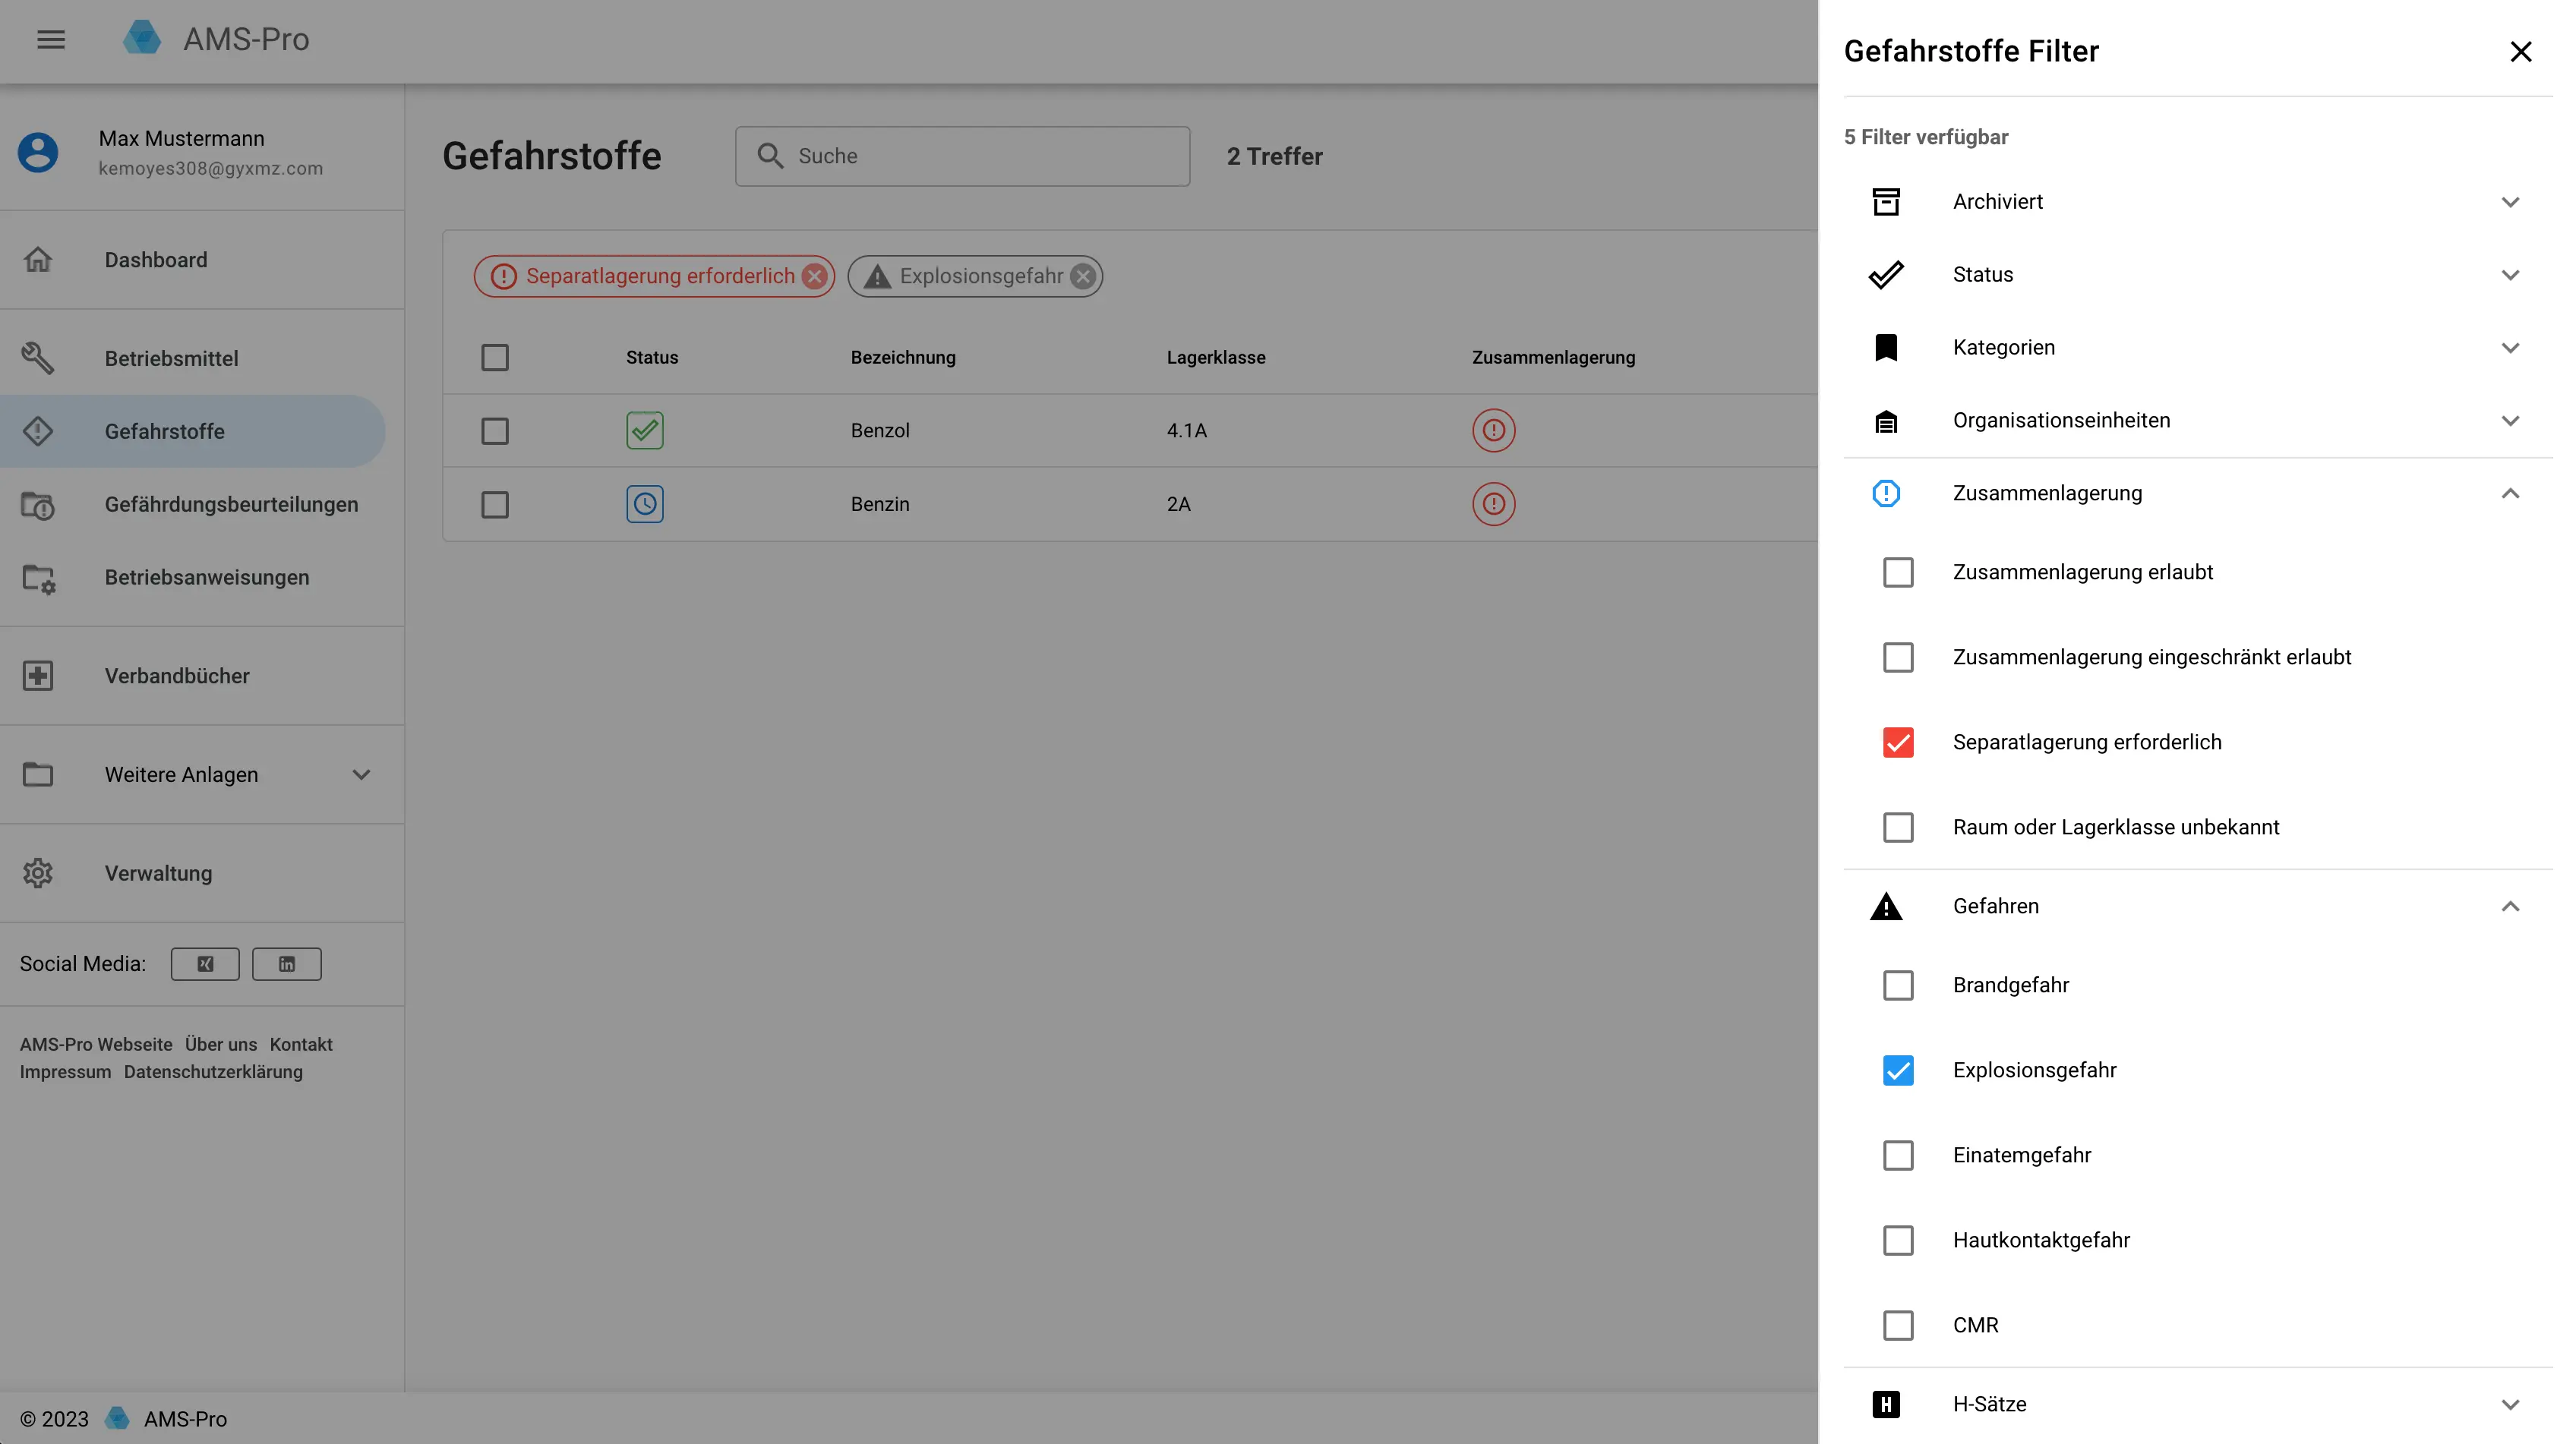The height and width of the screenshot is (1444, 2576).
Task: Follow the Impressum footer link
Action: (65, 1071)
